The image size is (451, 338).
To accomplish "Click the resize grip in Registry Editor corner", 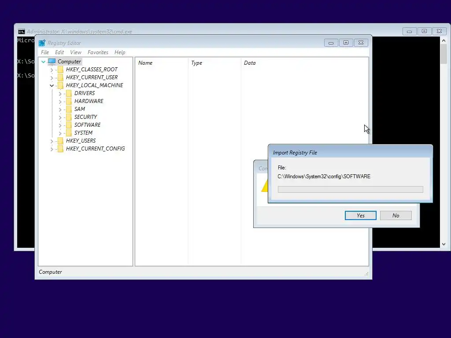I will click(366, 274).
